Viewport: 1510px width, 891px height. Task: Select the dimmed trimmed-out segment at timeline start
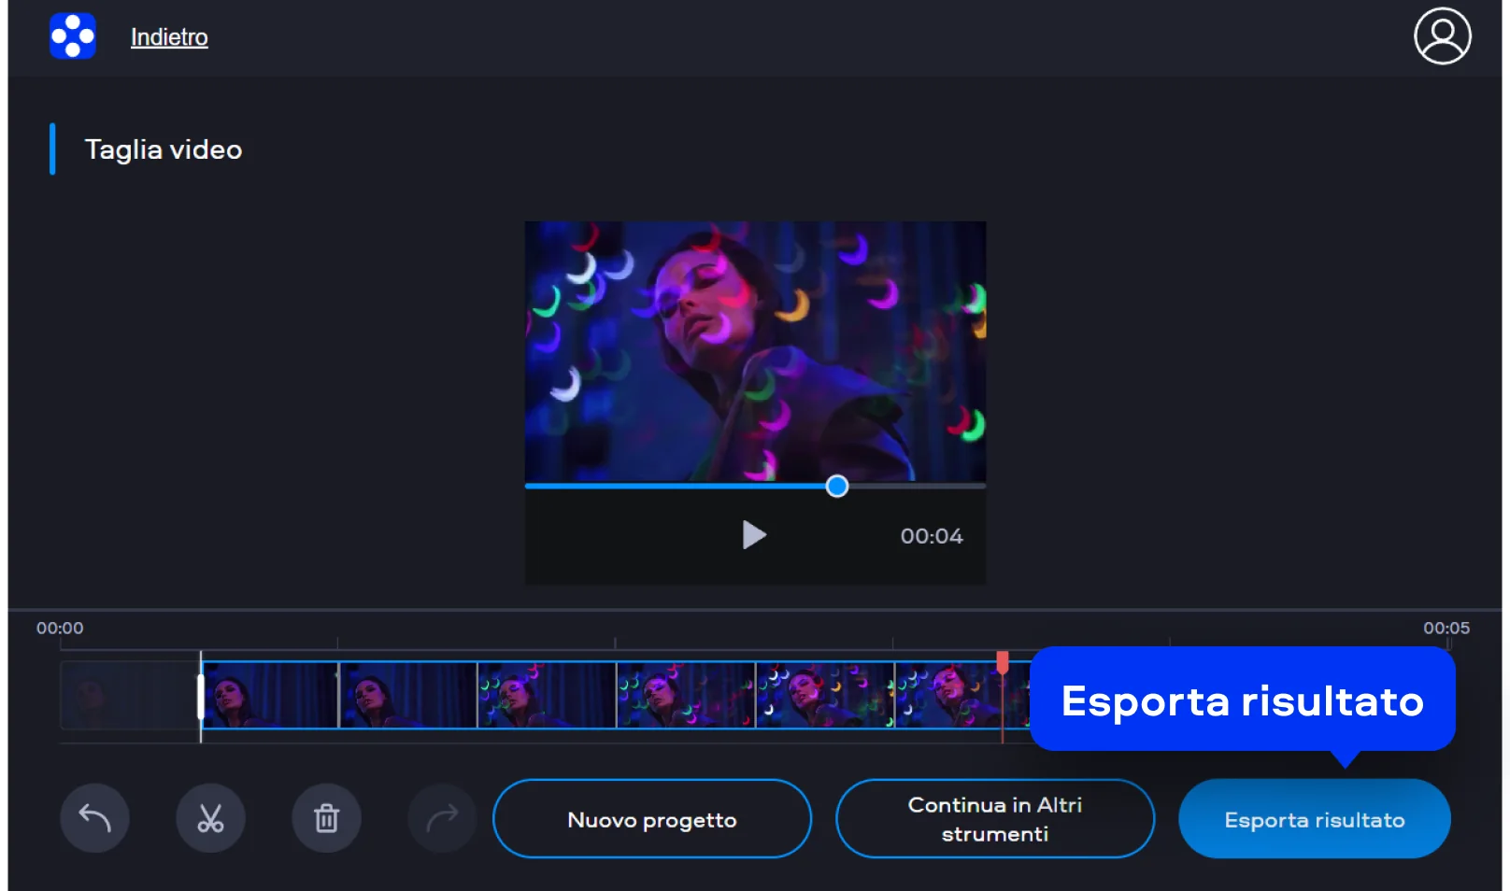coord(129,696)
